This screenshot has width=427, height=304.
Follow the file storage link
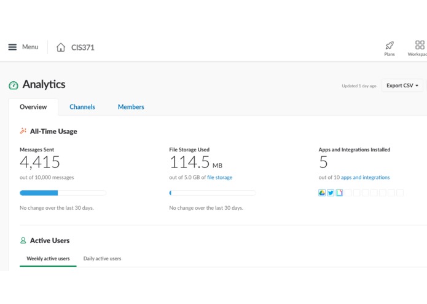pyautogui.click(x=219, y=177)
